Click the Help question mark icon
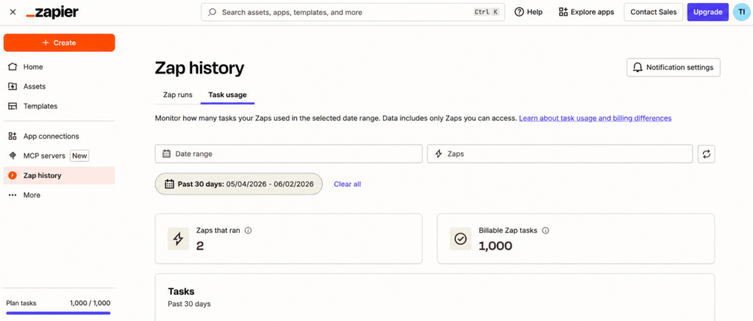This screenshot has height=321, width=753. (518, 12)
